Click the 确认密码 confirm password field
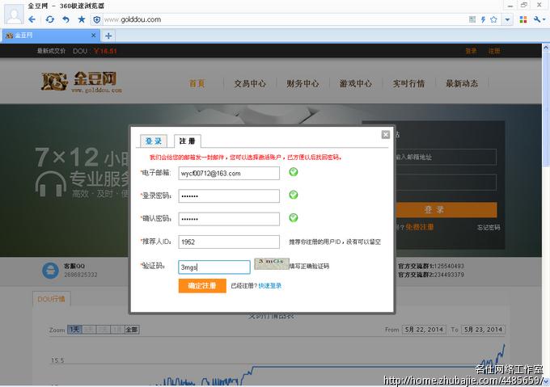This screenshot has height=387, width=550. 229,219
